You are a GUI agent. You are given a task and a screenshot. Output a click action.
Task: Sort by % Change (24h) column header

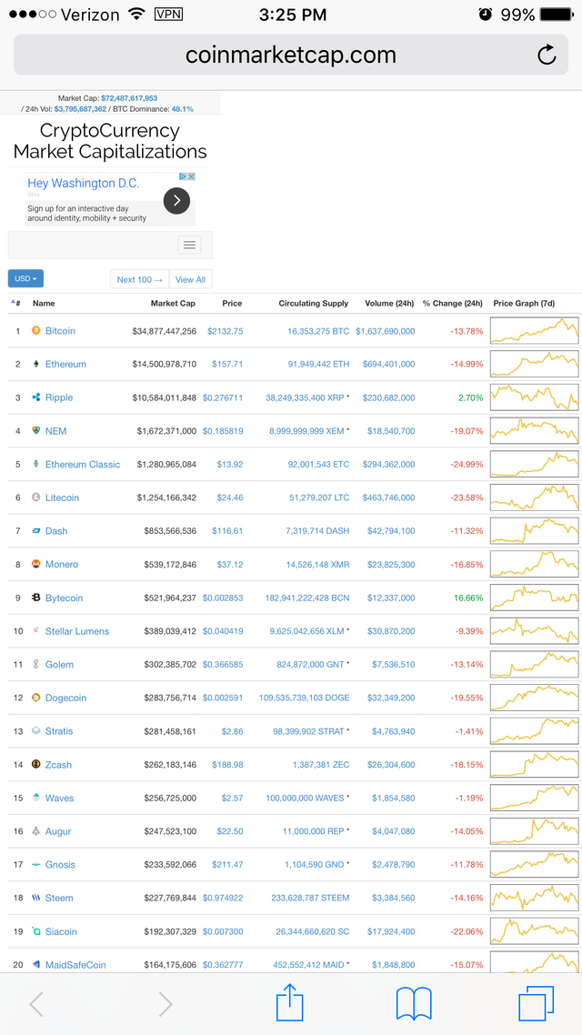[x=453, y=304]
